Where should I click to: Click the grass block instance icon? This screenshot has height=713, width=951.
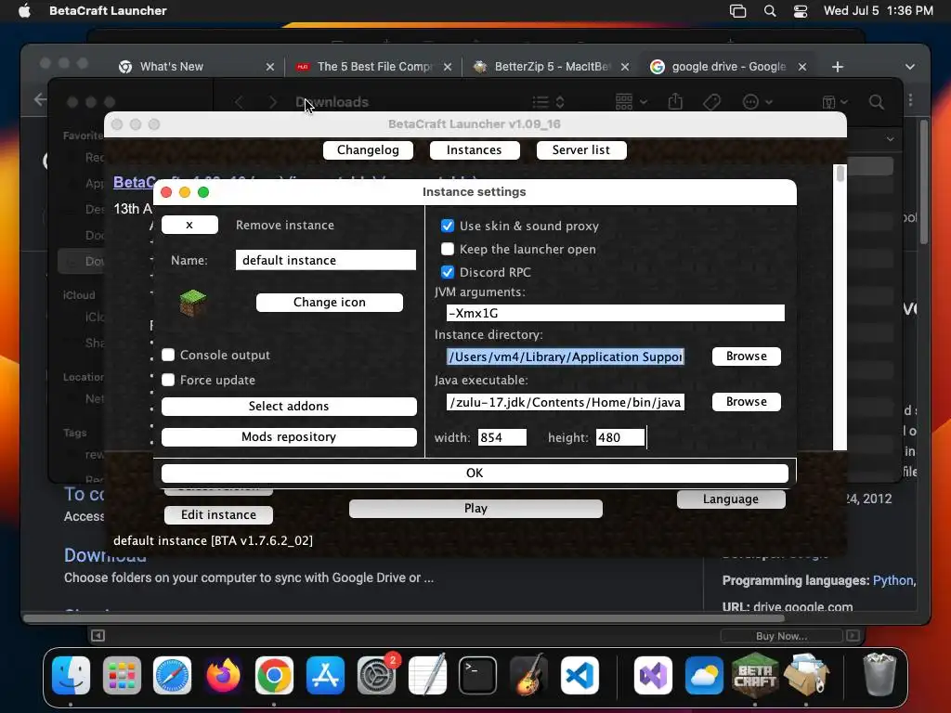(x=193, y=303)
